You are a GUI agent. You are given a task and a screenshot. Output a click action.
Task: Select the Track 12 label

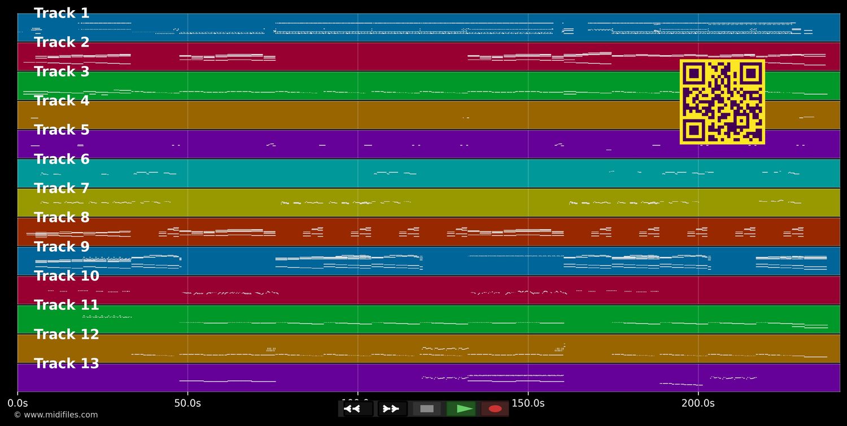67,335
